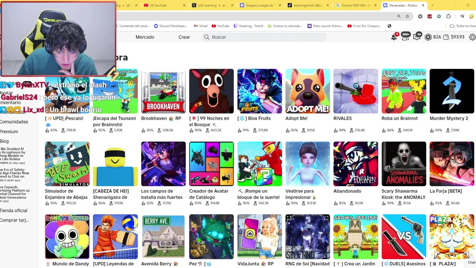Bookmark this page with the star icon
The height and width of the screenshot is (268, 476).
pyautogui.click(x=407, y=16)
